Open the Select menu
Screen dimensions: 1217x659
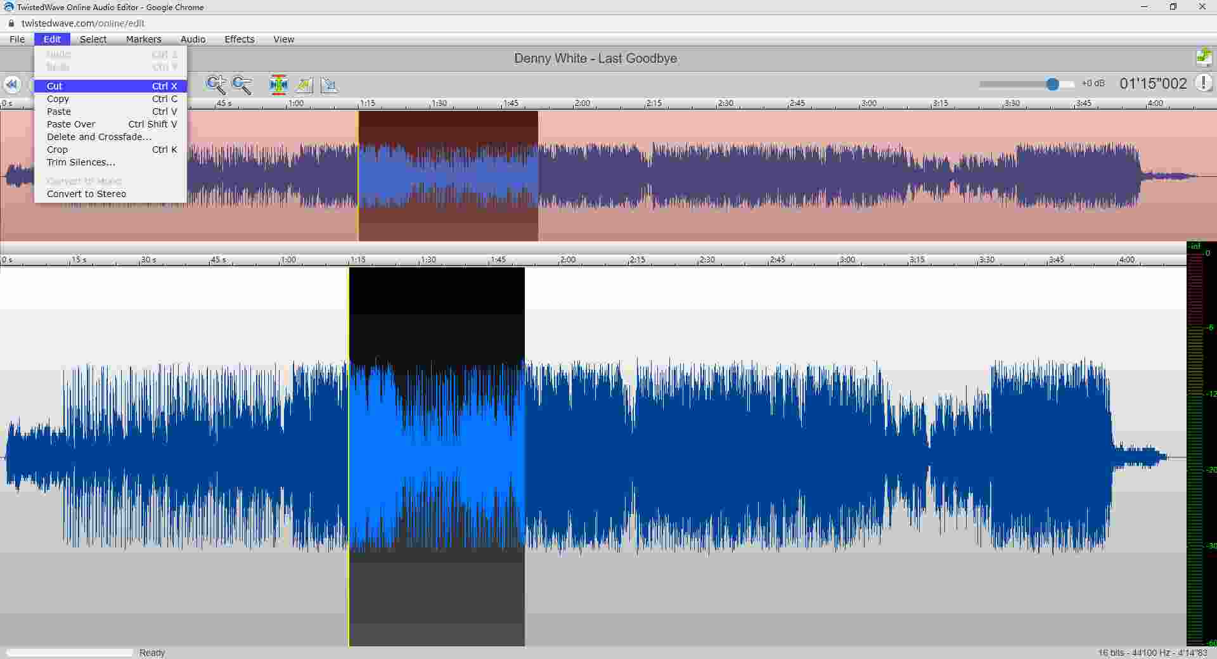tap(93, 39)
